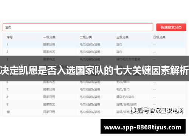This screenshot has width=189, height=137.
Task: Click the red 快速搜索分类 button
Action: tap(171, 27)
